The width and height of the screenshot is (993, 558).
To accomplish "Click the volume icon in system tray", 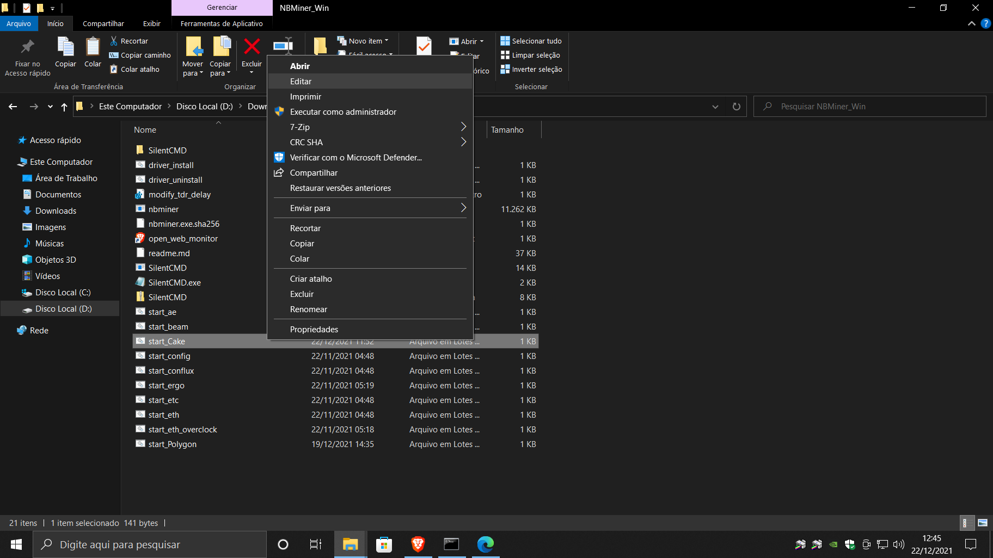I will [899, 544].
